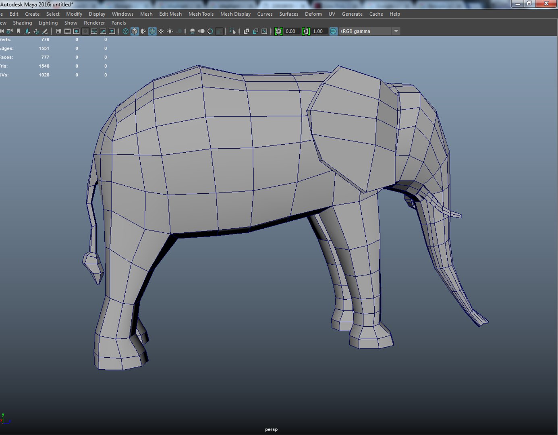Toggle the View Transform ON button
This screenshot has height=435, width=558.
click(334, 31)
